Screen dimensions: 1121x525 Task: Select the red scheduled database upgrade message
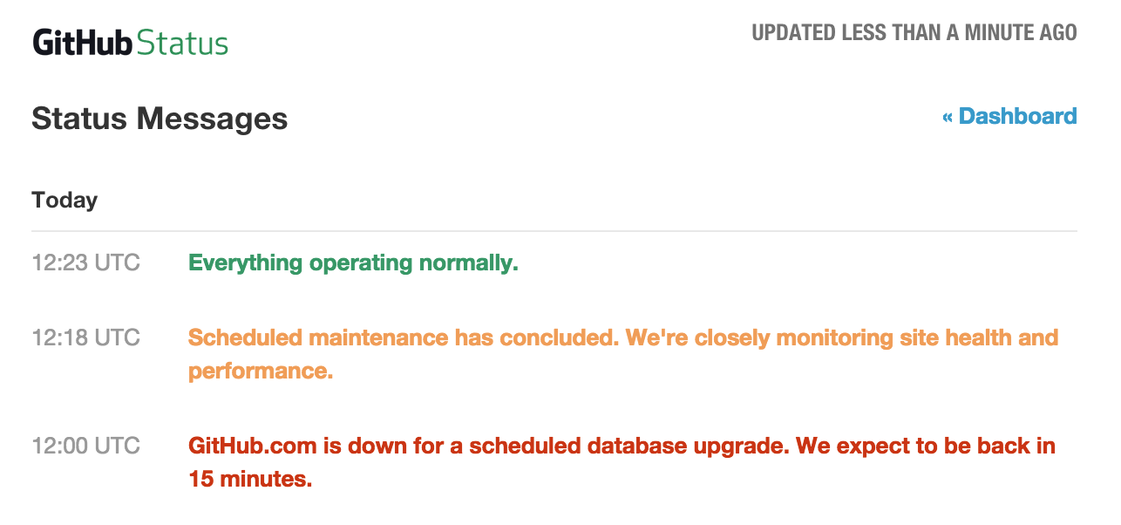pyautogui.click(x=621, y=447)
